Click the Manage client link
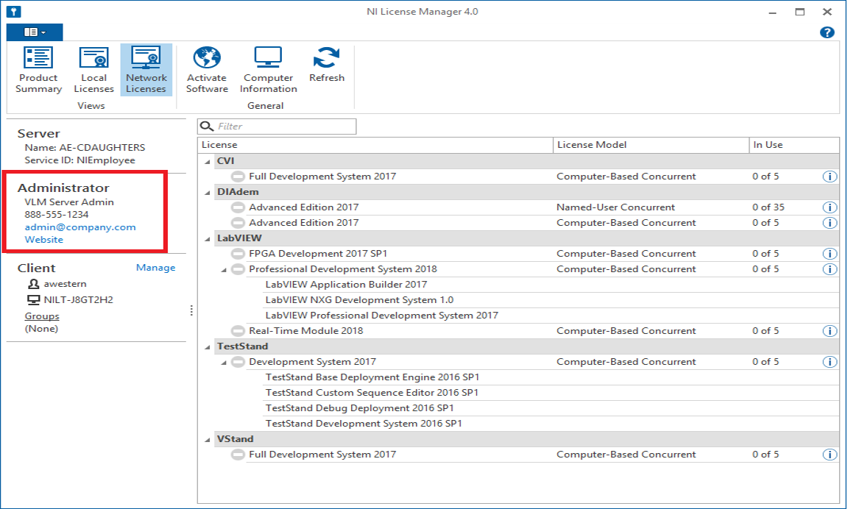Screen dimensions: 848x509 (x=155, y=268)
